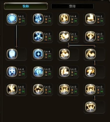Select the chain lightning skill icon at Lv.3
110x122 pixels.
click(38, 36)
